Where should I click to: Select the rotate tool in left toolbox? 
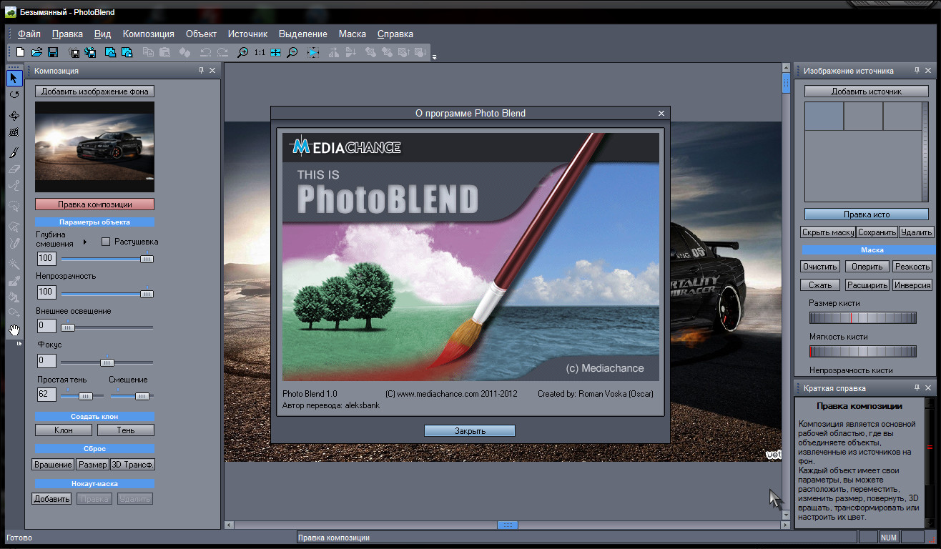point(14,94)
